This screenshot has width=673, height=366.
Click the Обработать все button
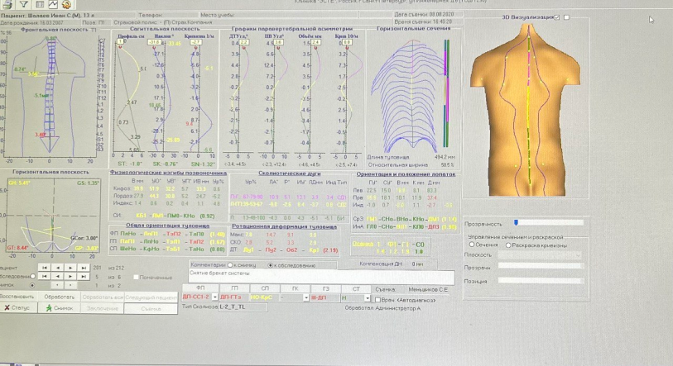103,297
